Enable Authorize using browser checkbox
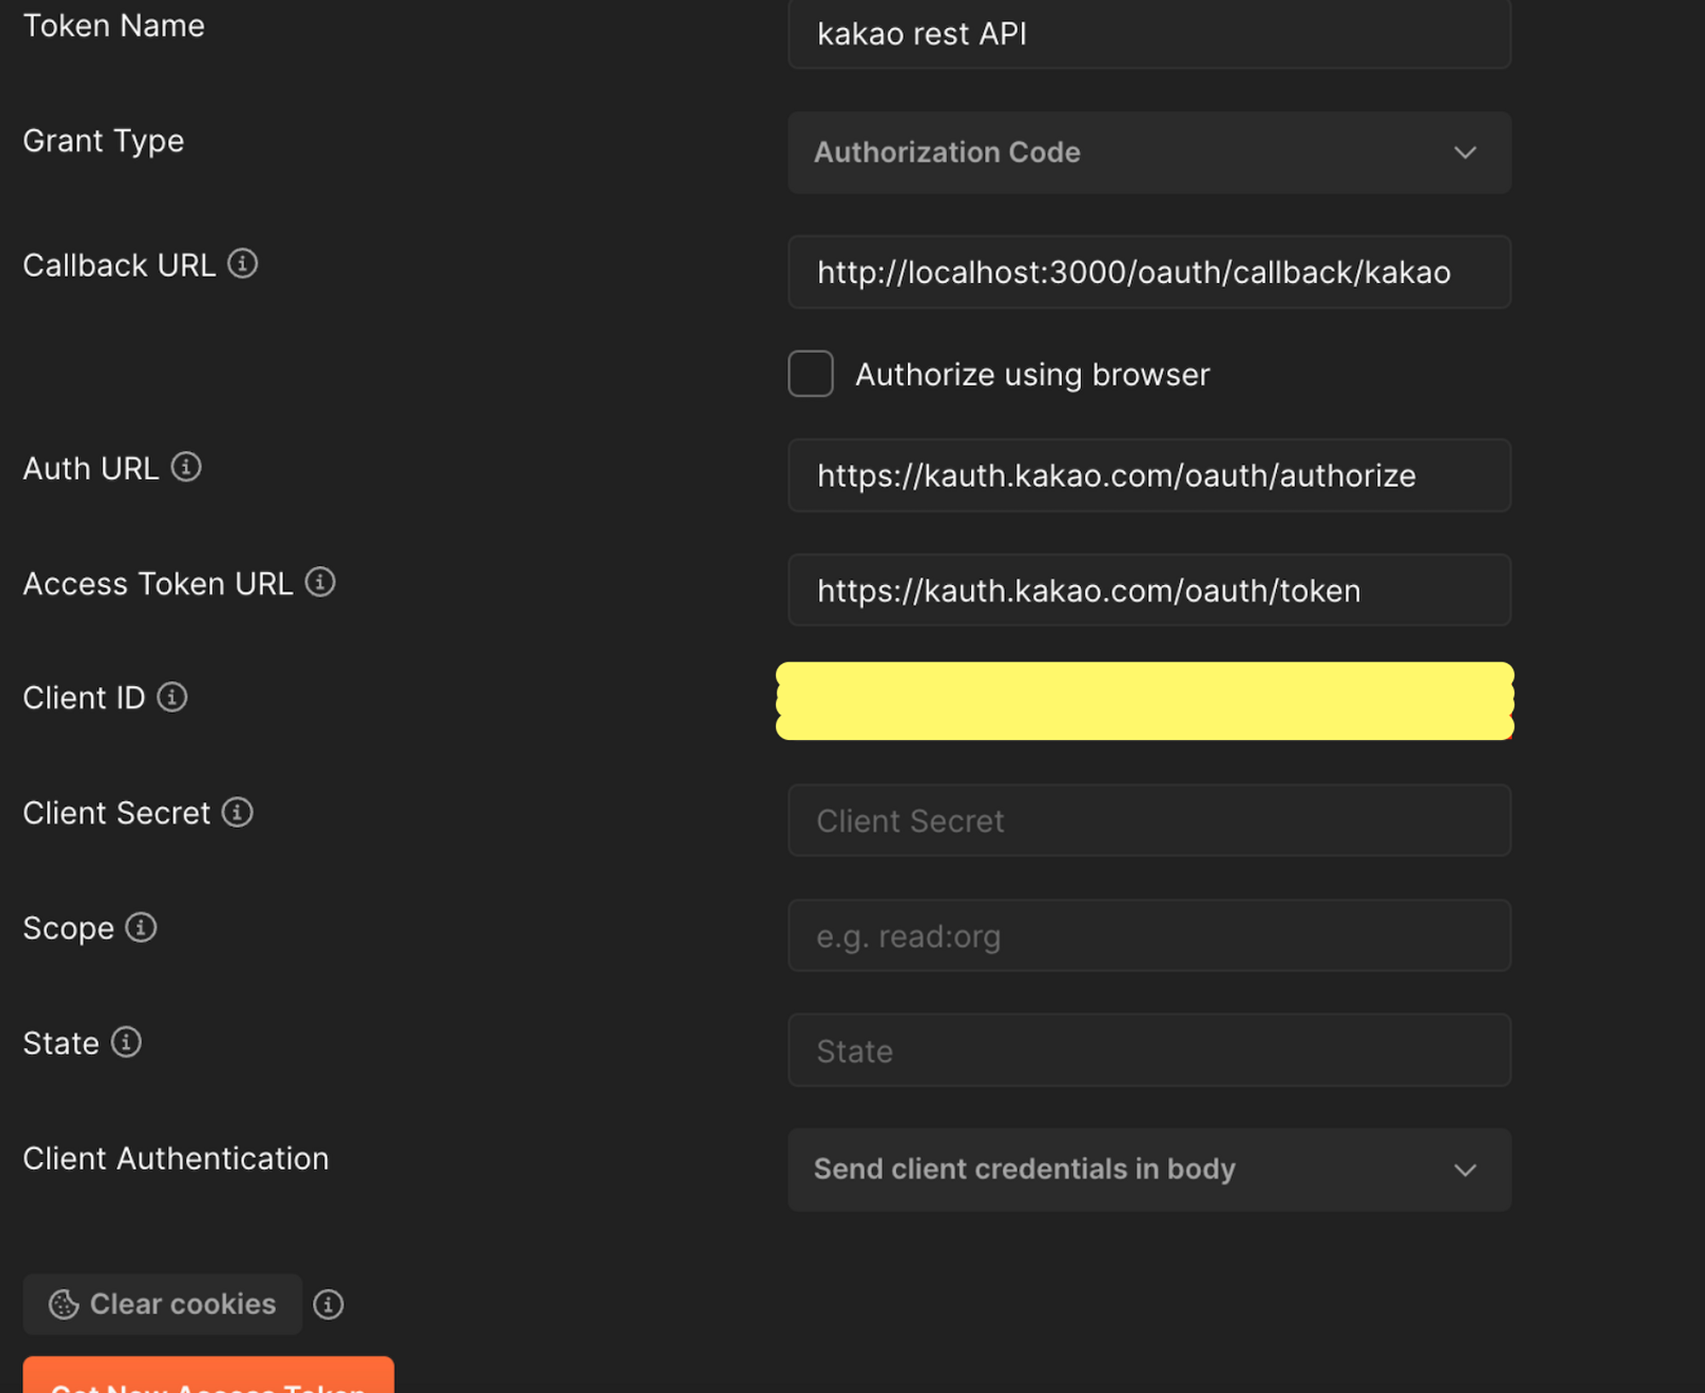The image size is (1705, 1393). [x=810, y=374]
